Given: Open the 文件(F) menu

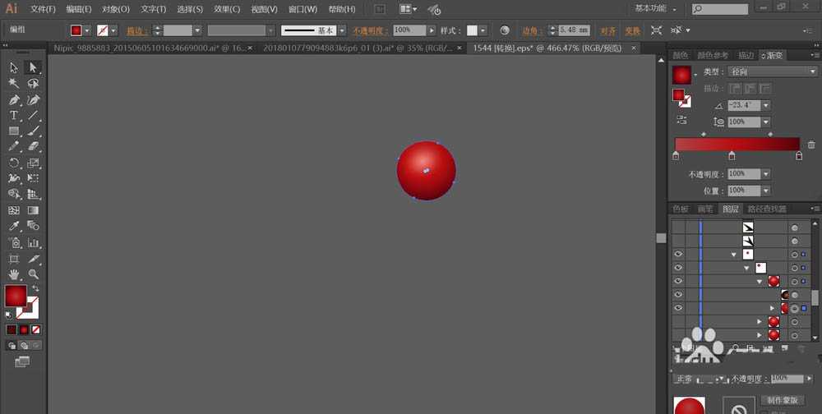Looking at the screenshot, I should (43, 9).
